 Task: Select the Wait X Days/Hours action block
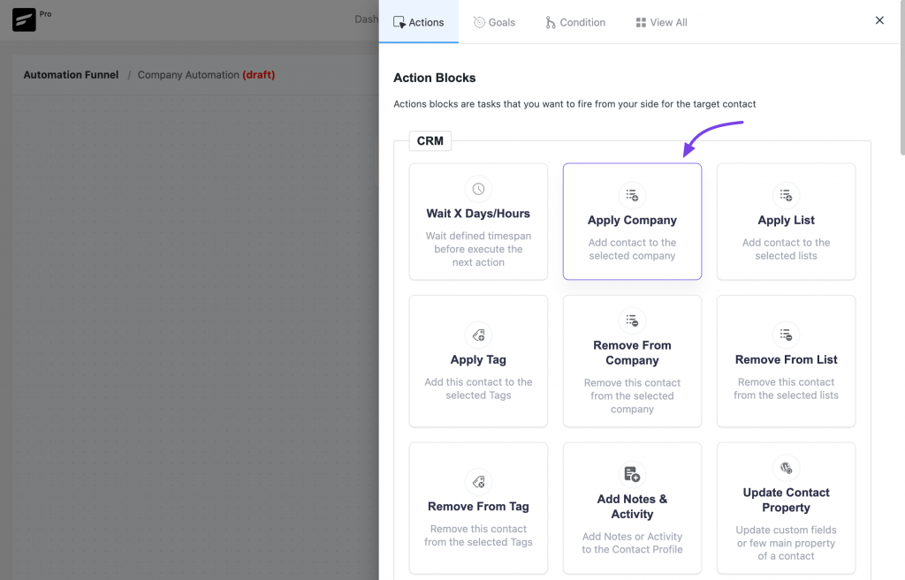(478, 222)
